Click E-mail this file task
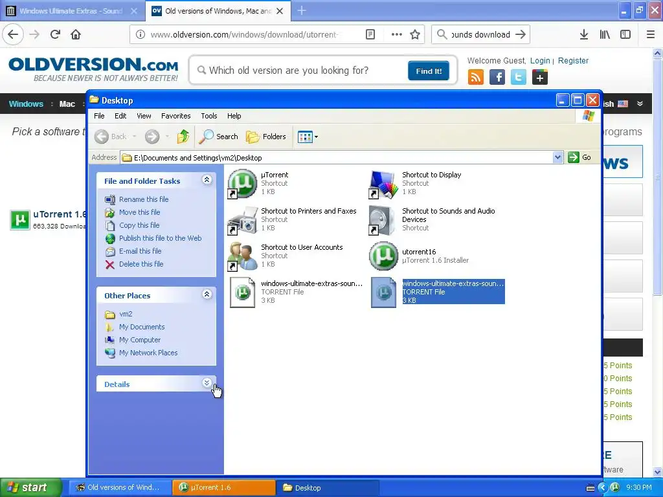Screen dimensions: 663x497 click(140, 251)
